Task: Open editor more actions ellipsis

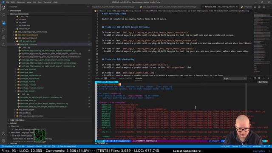Action: pos(269,7)
